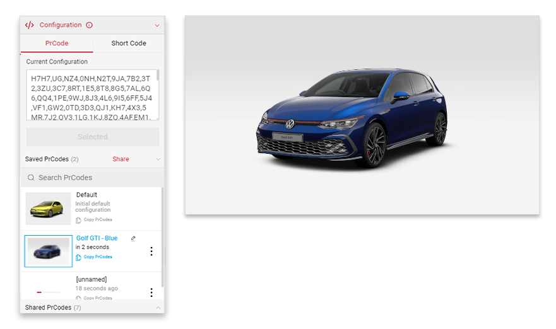The width and height of the screenshot is (556, 329).
Task: Click copy icon for Default configuration
Action: point(78,220)
